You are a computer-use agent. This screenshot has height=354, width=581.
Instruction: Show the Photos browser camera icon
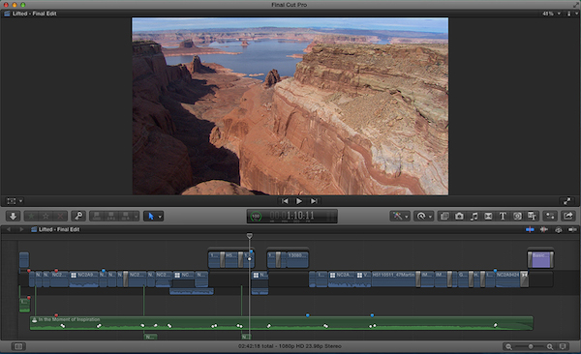pyautogui.click(x=459, y=216)
